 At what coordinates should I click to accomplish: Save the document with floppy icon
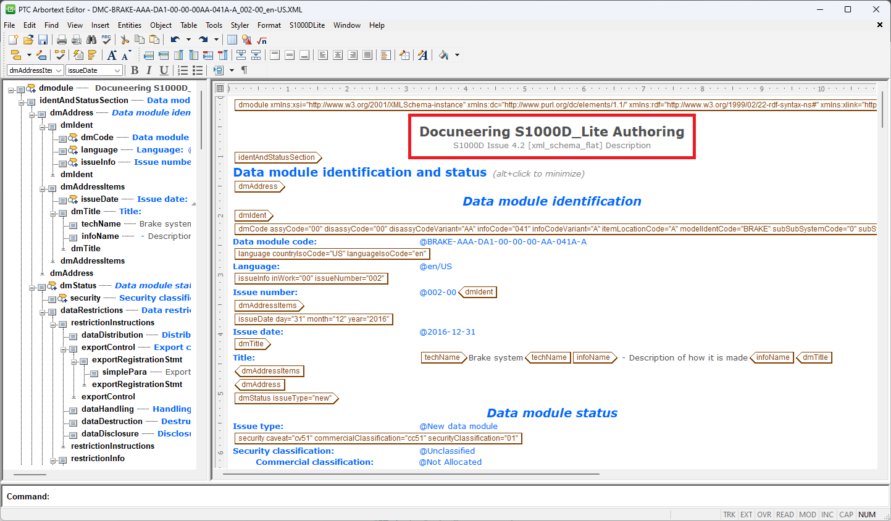point(43,40)
